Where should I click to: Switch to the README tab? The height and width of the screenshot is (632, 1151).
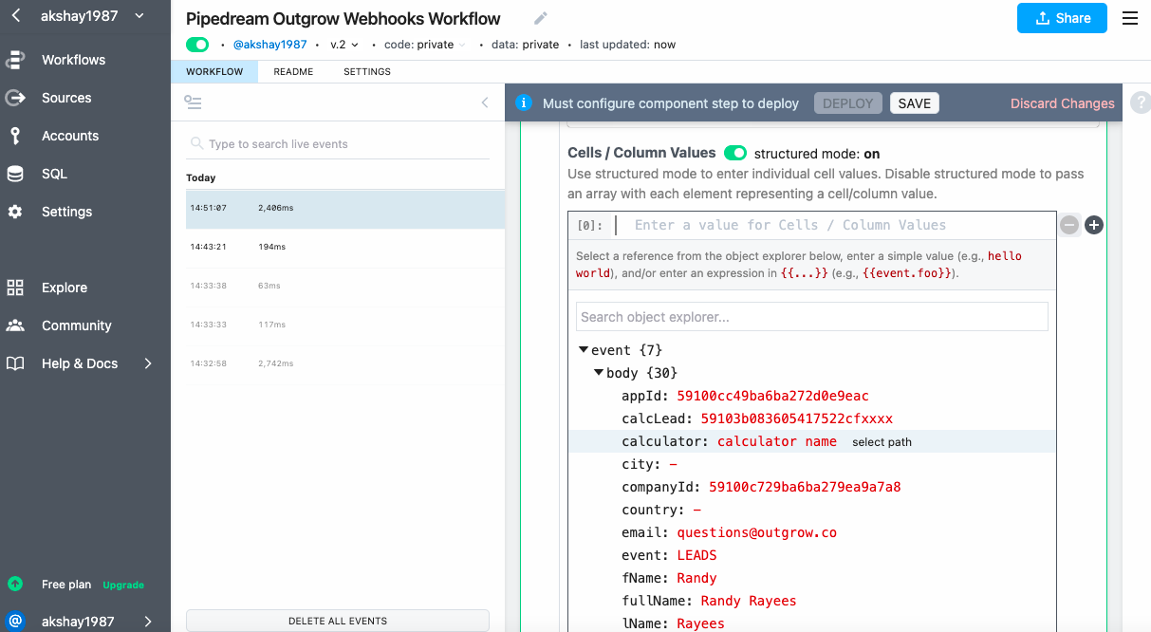coord(293,72)
